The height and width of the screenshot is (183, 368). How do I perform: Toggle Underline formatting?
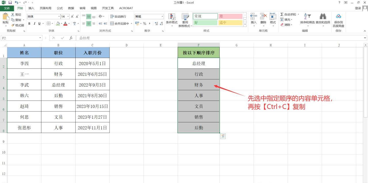(x=39, y=24)
